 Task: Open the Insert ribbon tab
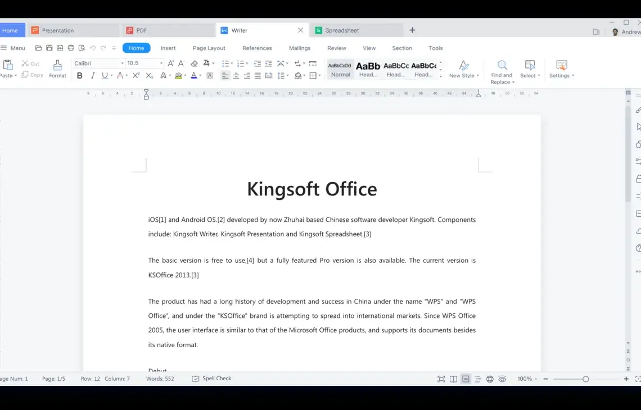[x=168, y=48]
